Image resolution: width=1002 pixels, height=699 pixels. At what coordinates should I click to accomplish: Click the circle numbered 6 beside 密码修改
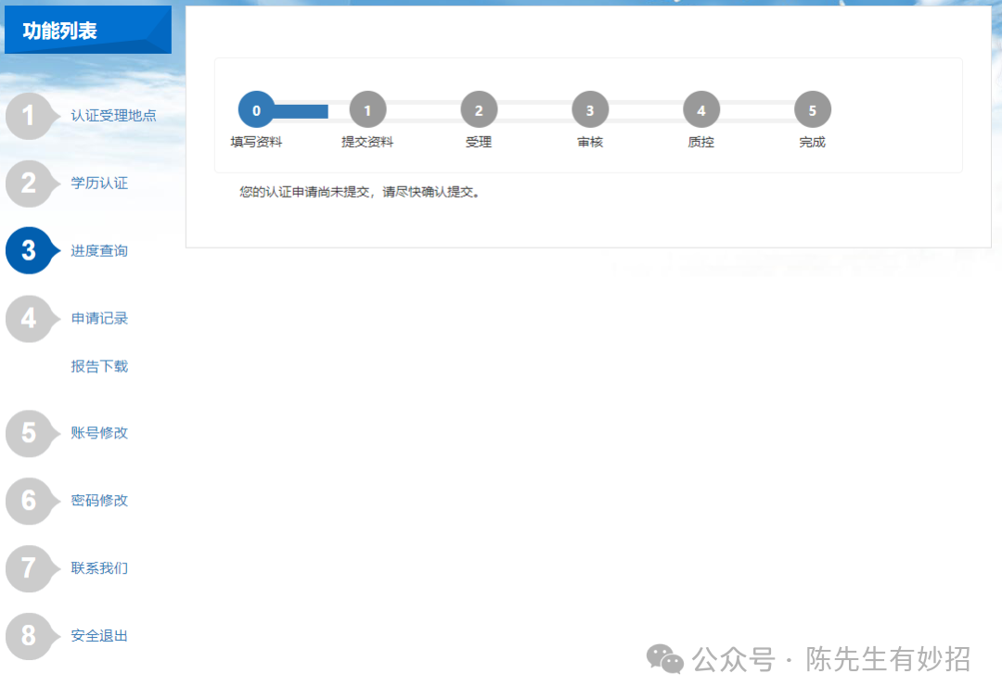click(x=30, y=501)
